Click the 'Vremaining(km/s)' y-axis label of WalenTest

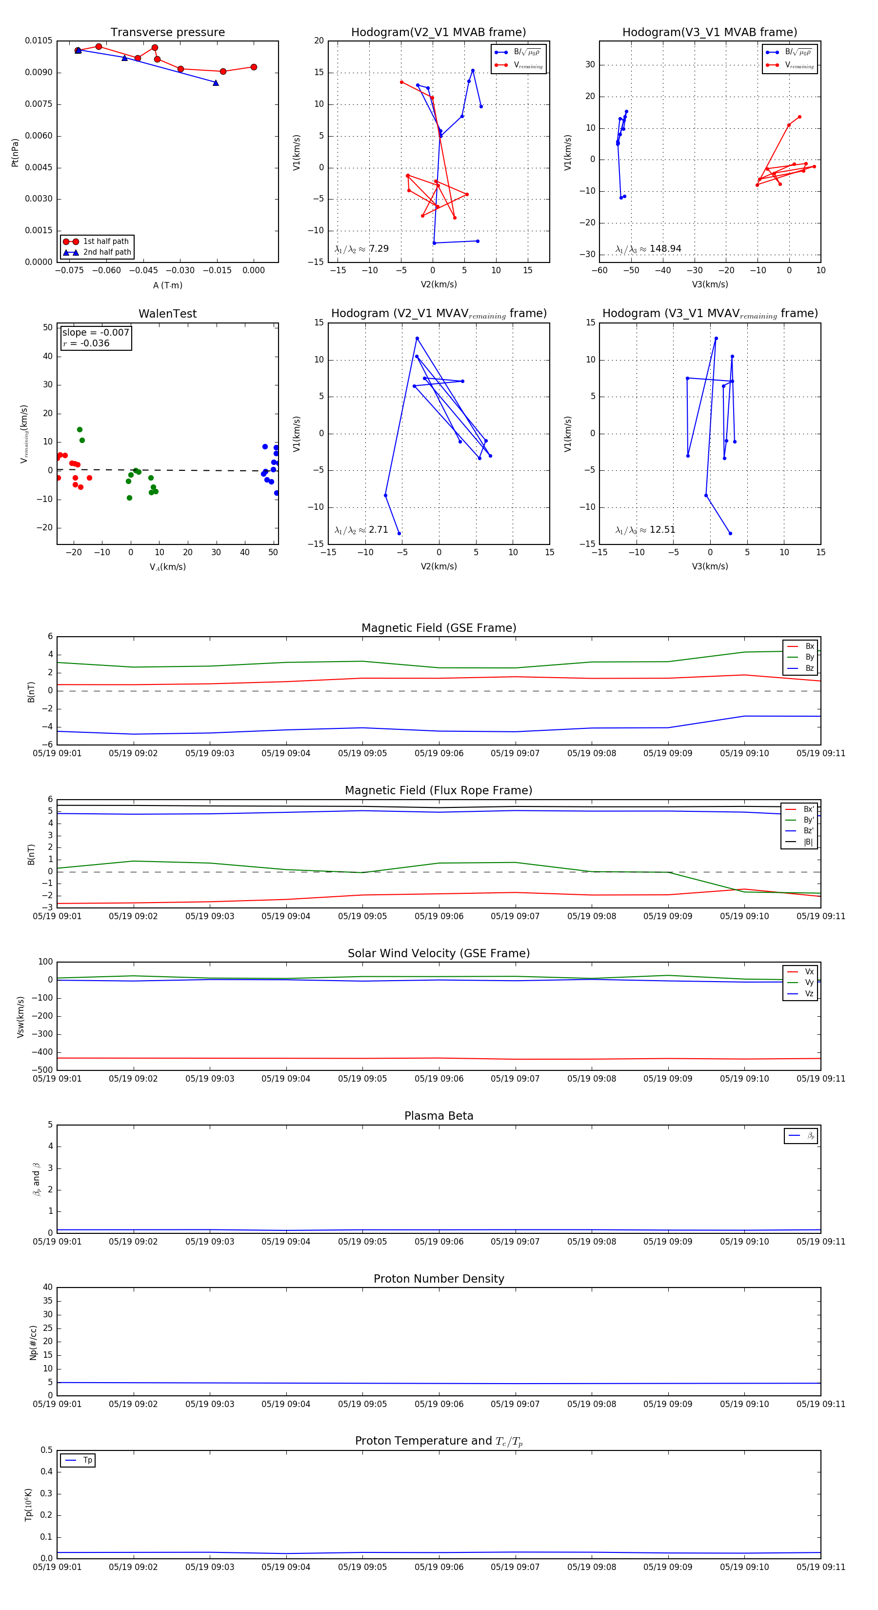click(x=24, y=434)
